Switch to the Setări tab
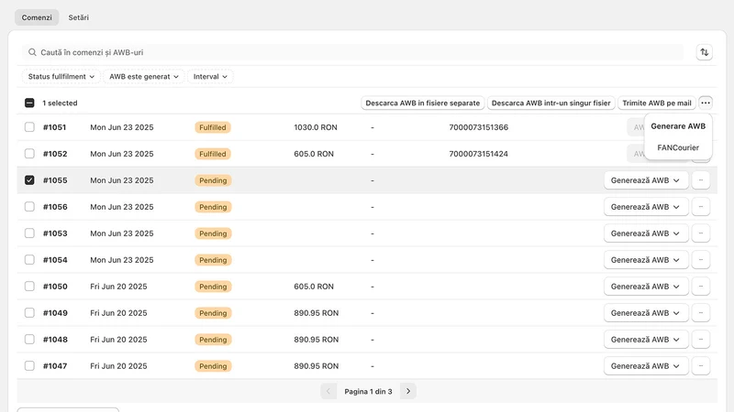The image size is (734, 412). [79, 17]
